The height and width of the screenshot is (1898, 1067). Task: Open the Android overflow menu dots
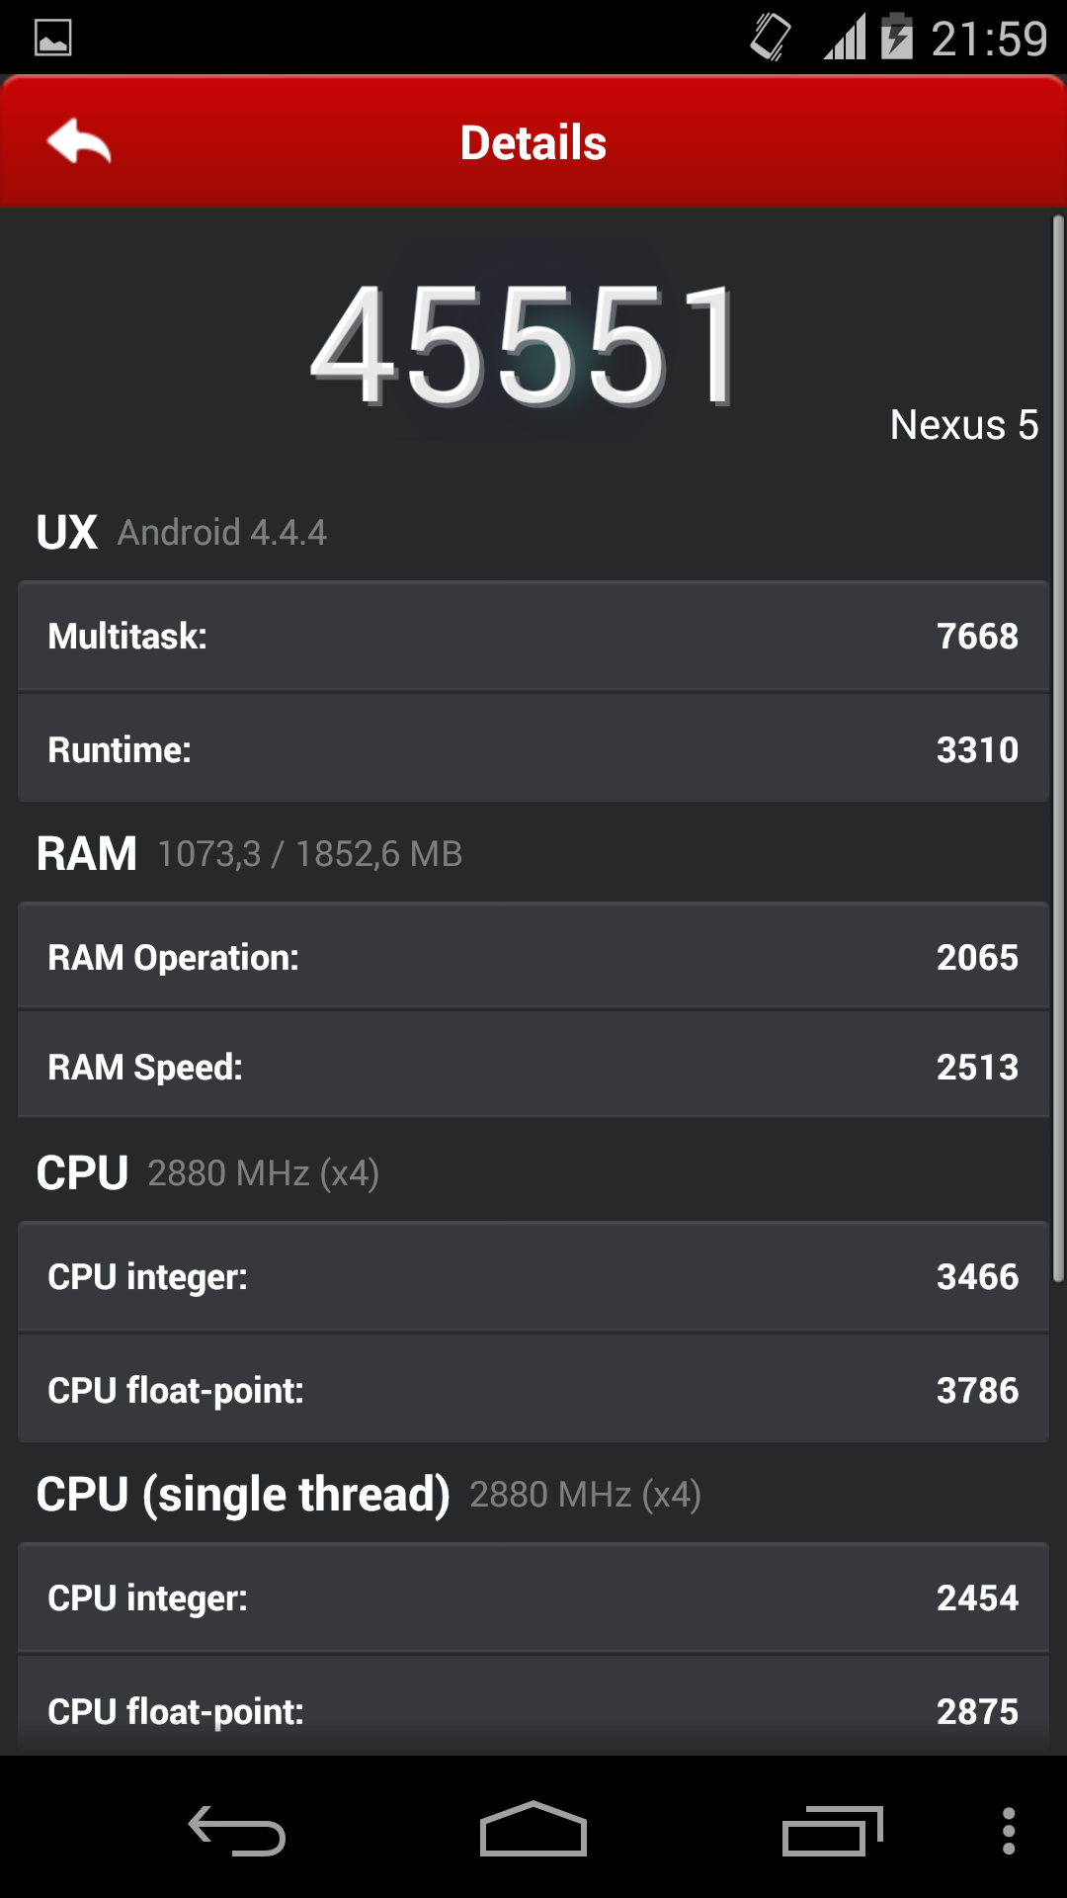pos(1009,1831)
